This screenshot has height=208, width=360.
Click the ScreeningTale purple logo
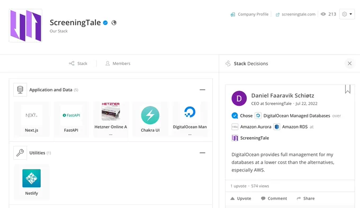[25, 25]
